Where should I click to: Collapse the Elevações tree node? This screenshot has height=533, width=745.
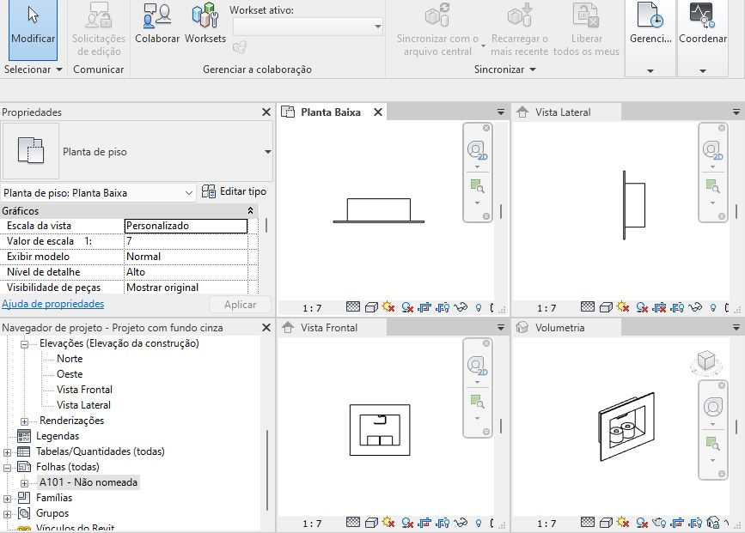pos(24,344)
